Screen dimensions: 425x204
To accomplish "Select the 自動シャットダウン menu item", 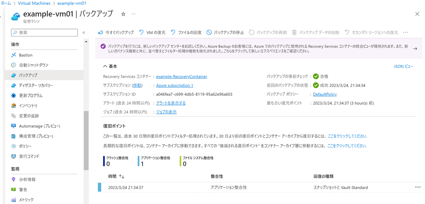I will point(44,65).
